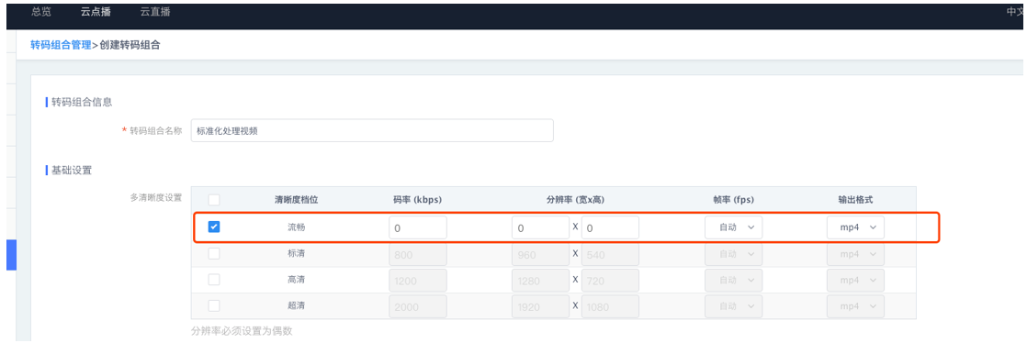Open the 流畅 frame rate 自动 dropdown
The image size is (1027, 354).
coord(734,227)
